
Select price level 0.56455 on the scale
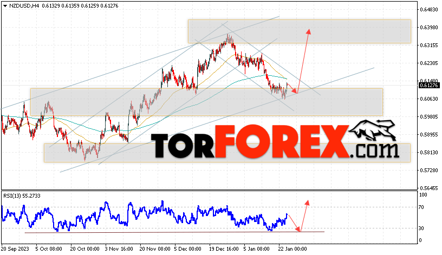click(429, 188)
